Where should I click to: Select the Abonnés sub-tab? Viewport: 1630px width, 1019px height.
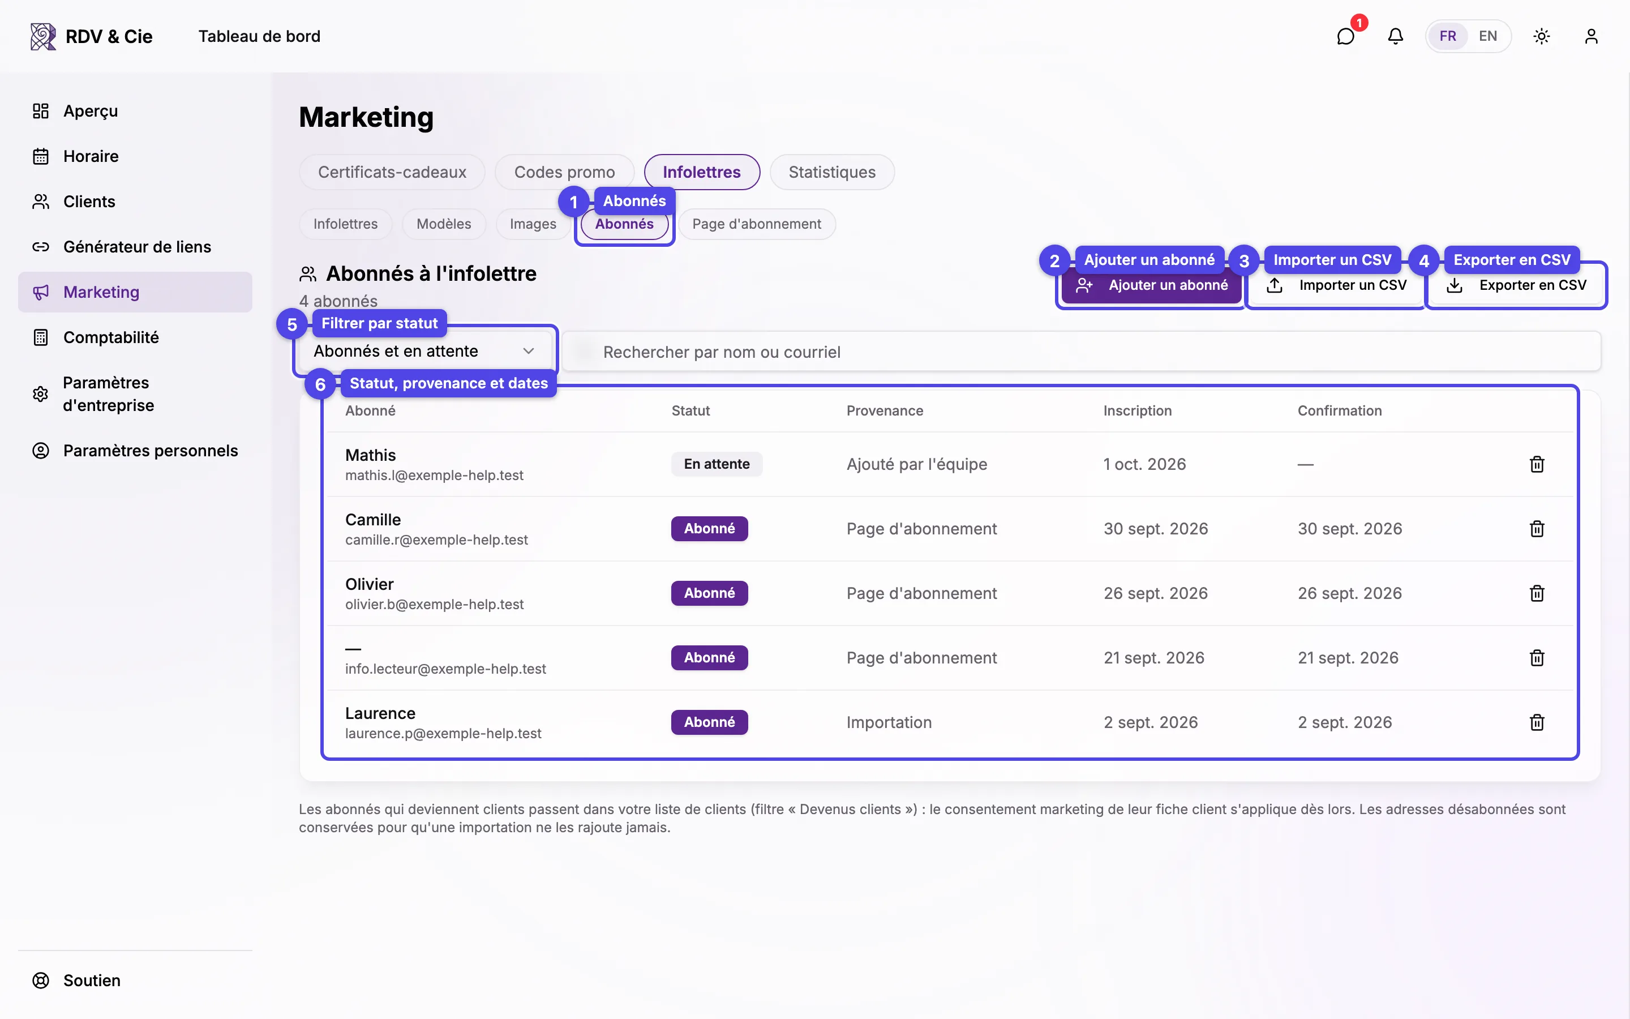coord(624,224)
